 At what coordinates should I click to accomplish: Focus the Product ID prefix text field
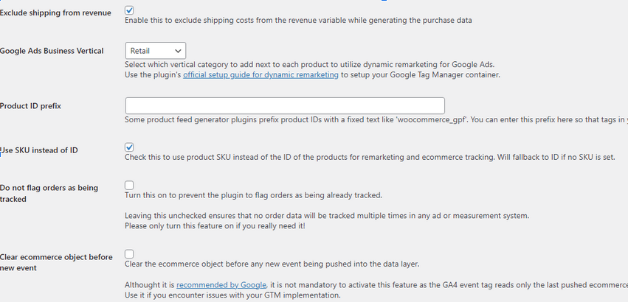click(x=285, y=105)
